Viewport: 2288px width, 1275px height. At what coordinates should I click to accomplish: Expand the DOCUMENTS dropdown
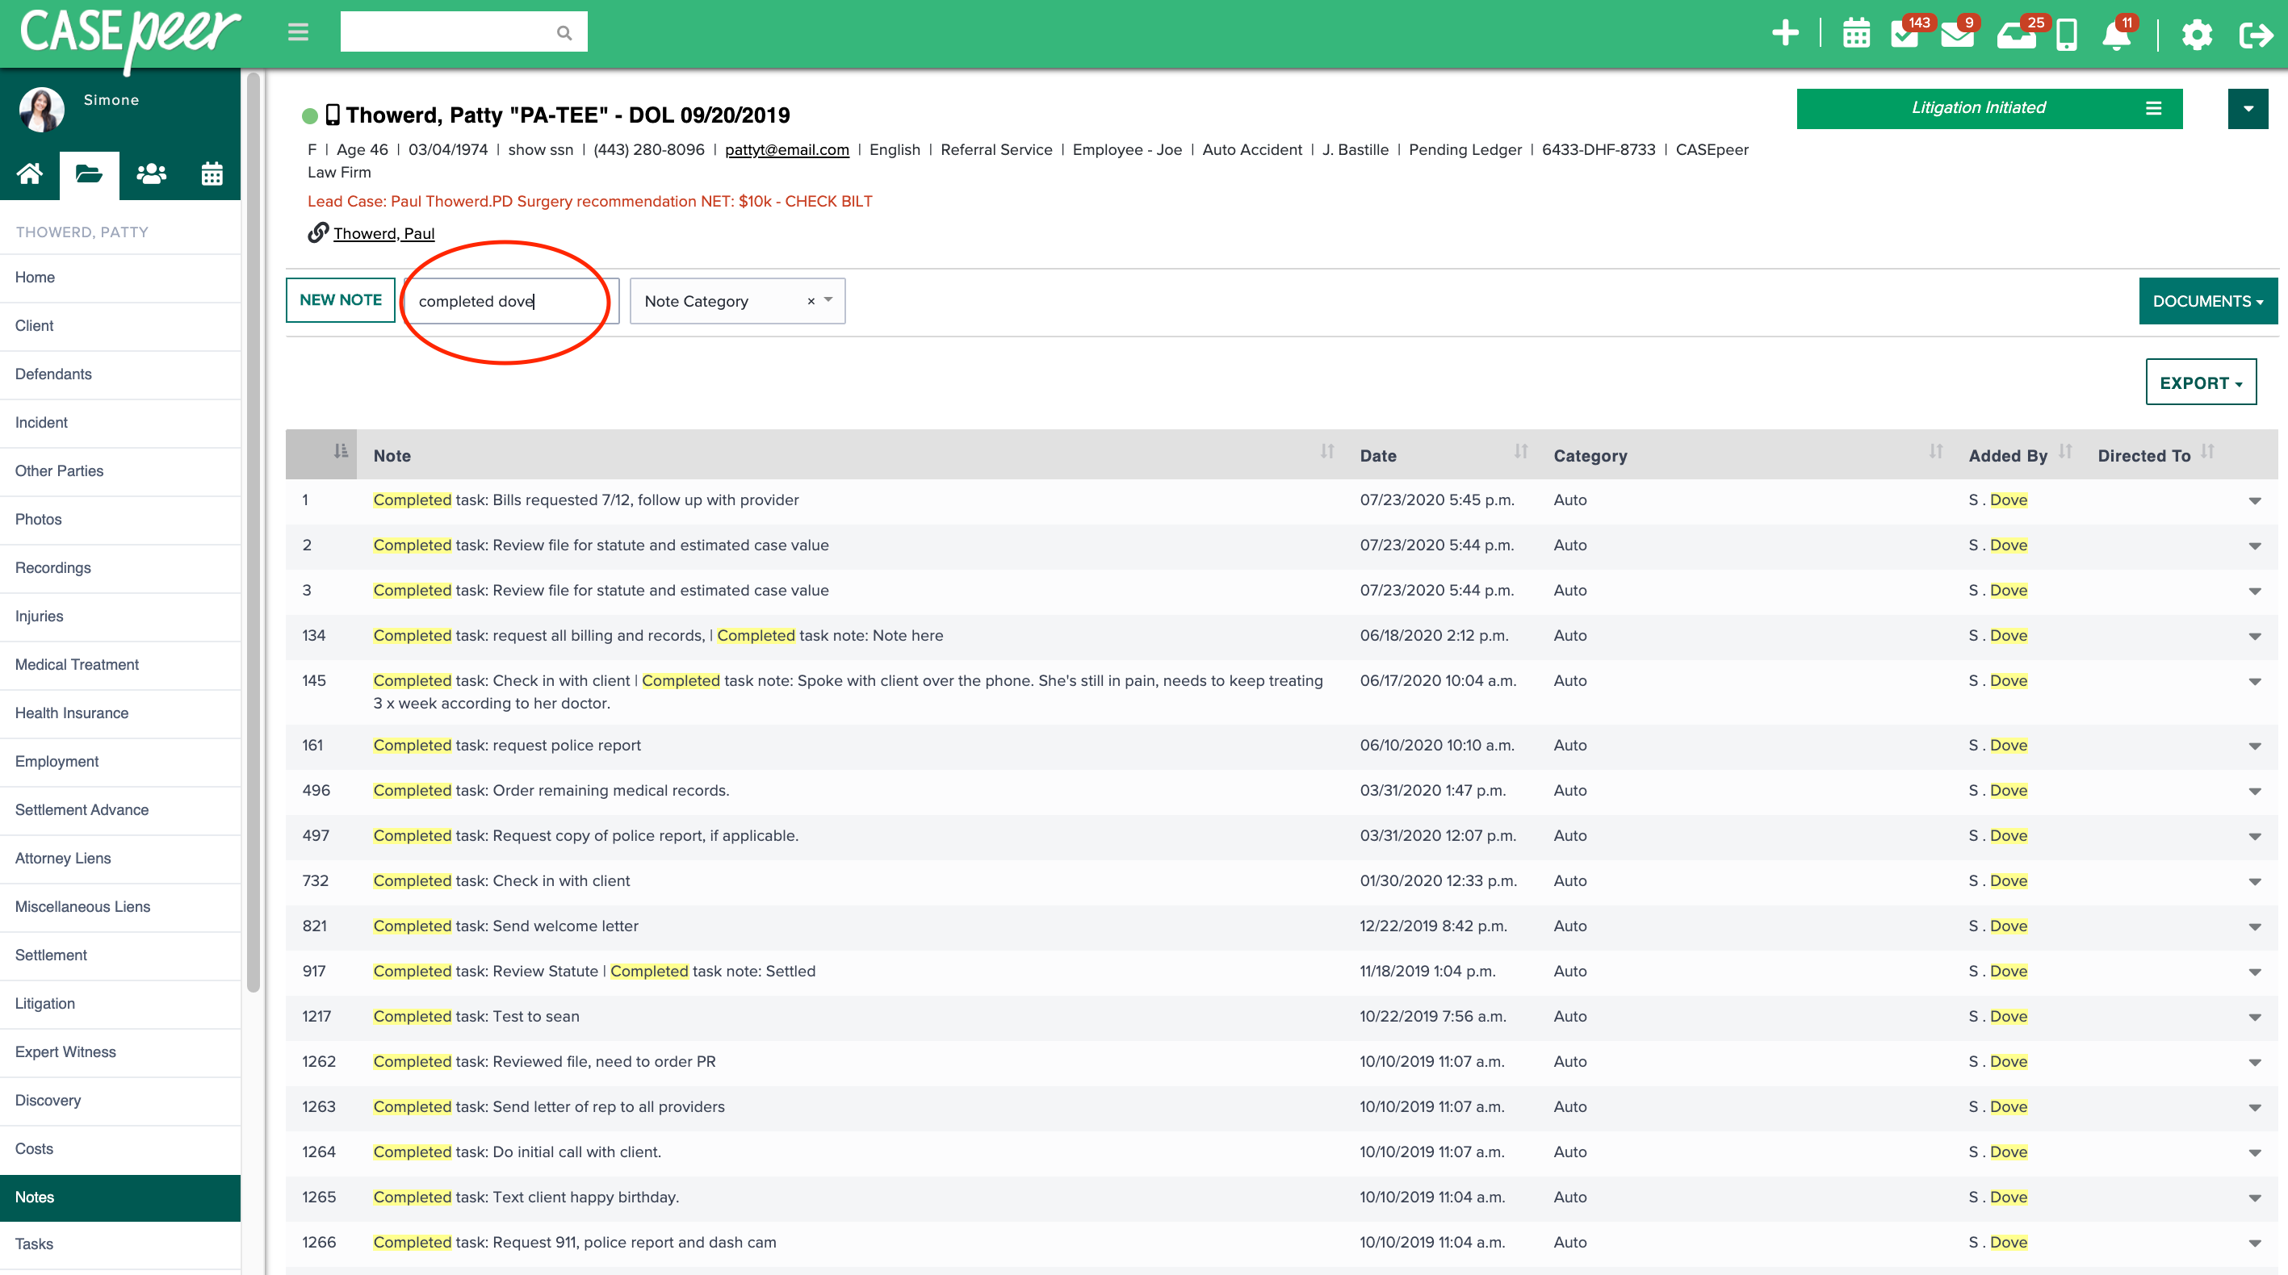click(x=2207, y=301)
